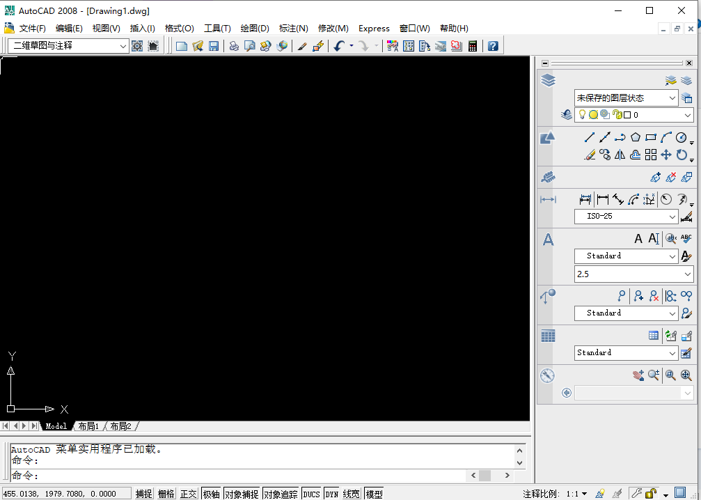
Task: Open the current layer dropdown list
Action: pyautogui.click(x=686, y=114)
